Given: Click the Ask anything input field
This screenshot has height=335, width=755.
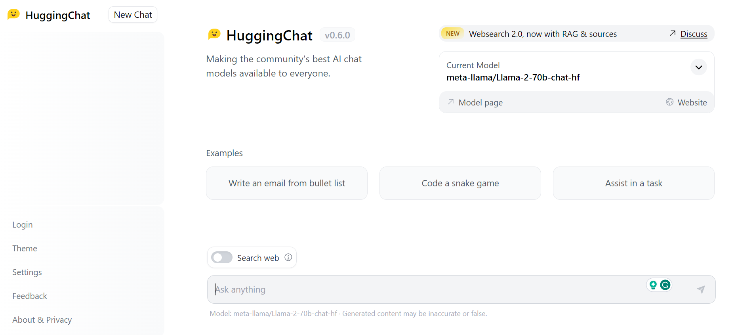Looking at the screenshot, I should pyautogui.click(x=428, y=289).
